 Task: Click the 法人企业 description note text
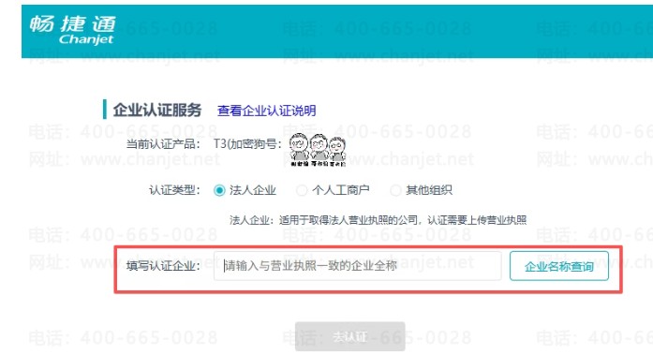[378, 220]
